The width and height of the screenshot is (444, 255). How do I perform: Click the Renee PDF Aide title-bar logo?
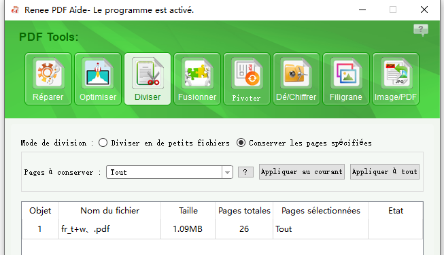tap(15, 10)
